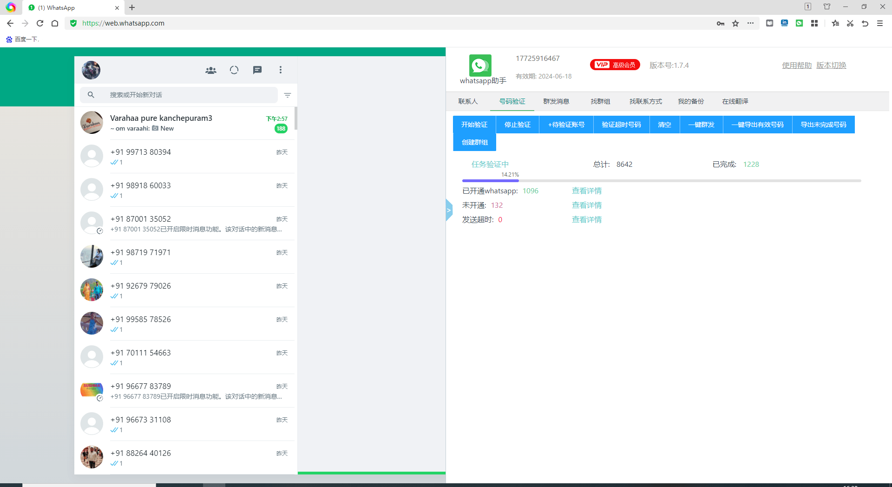Image resolution: width=892 pixels, height=487 pixels.
Task: Click the 一键群发 button
Action: 702,125
